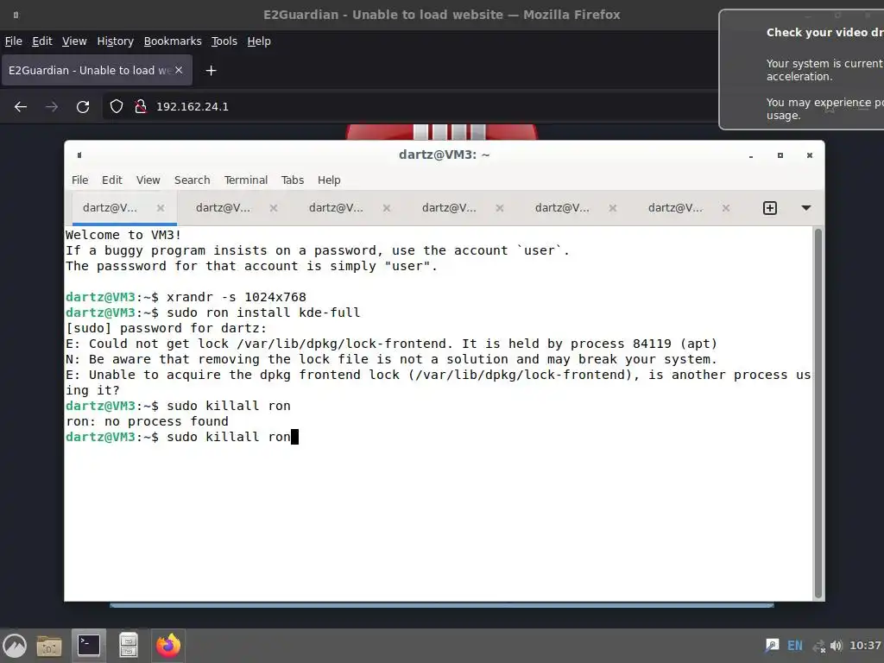Open the file cabinet taskbar icon

[129, 646]
